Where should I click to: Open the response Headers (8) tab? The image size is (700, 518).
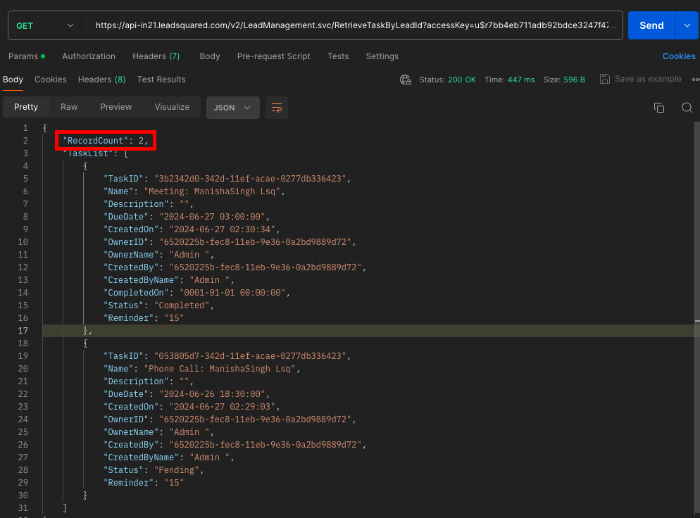101,80
